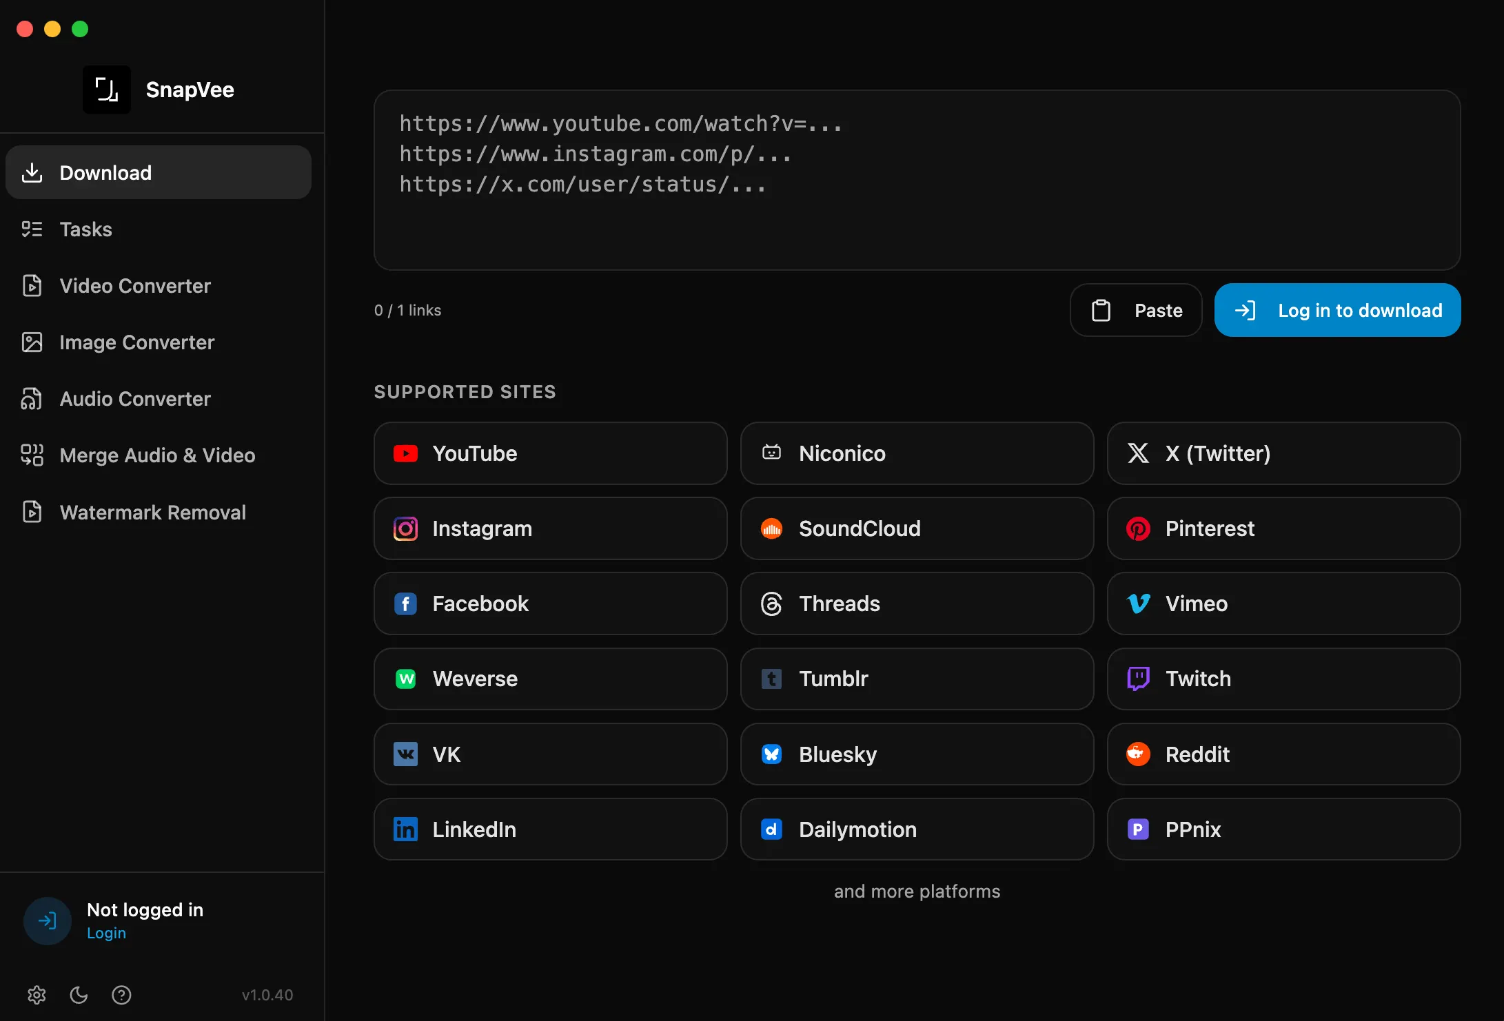This screenshot has height=1021, width=1504.
Task: Open the Download section in the sidebar
Action: pyautogui.click(x=159, y=172)
